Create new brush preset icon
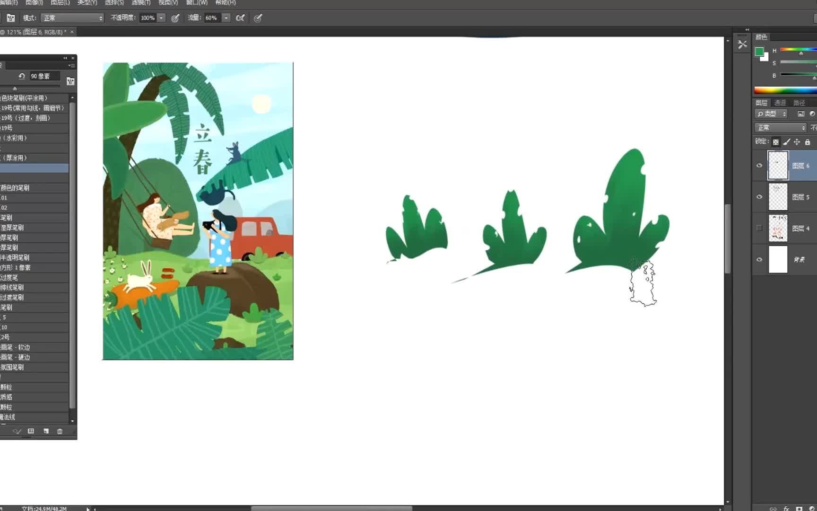This screenshot has height=511, width=817. (46, 432)
